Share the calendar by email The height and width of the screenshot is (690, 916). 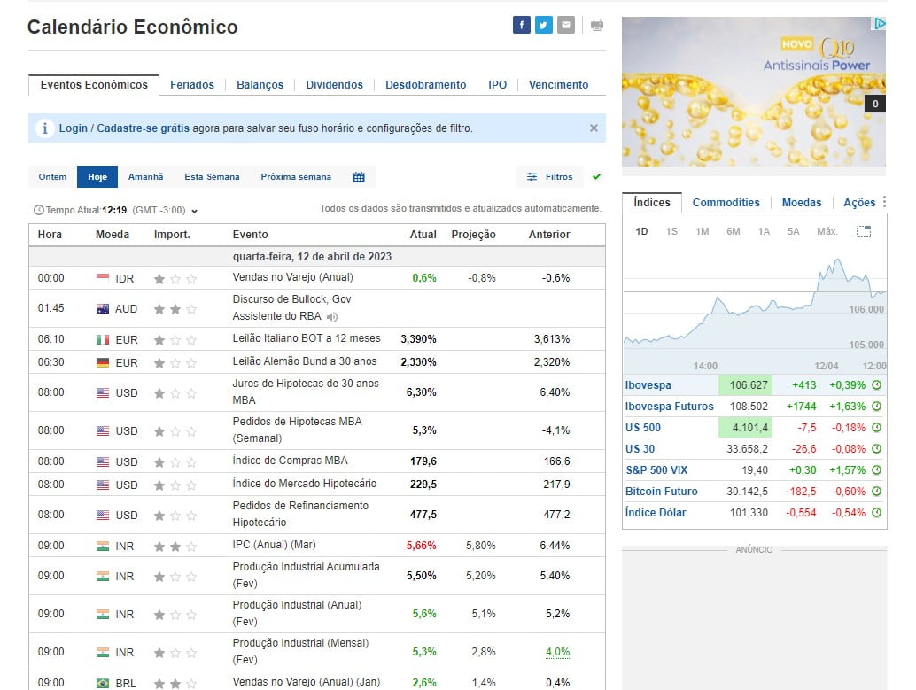click(x=565, y=25)
